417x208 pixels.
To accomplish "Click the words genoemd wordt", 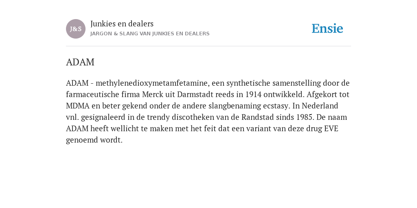I will point(94,140).
